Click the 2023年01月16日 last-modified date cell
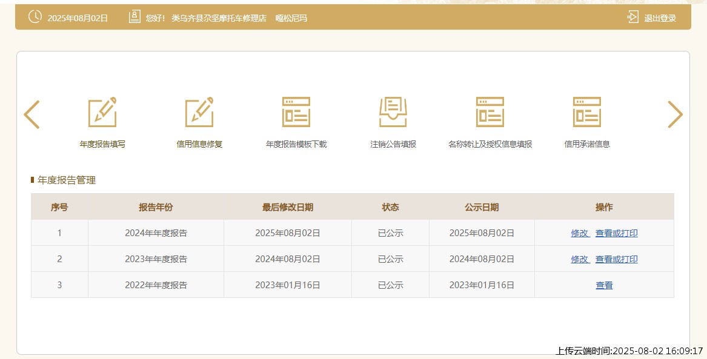The width and height of the screenshot is (707, 359). pos(288,285)
